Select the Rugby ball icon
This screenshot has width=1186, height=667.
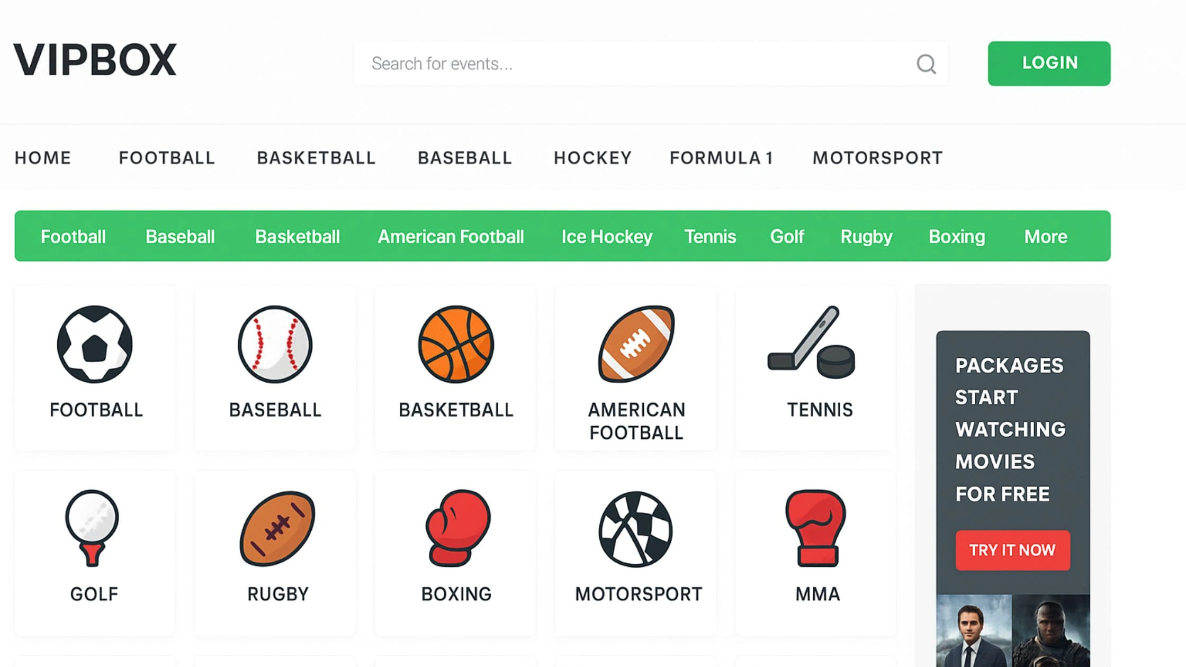(x=277, y=528)
